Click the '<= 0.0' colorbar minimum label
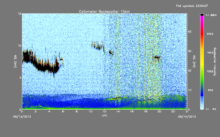Screen dimensions: 220x137 point(211,109)
